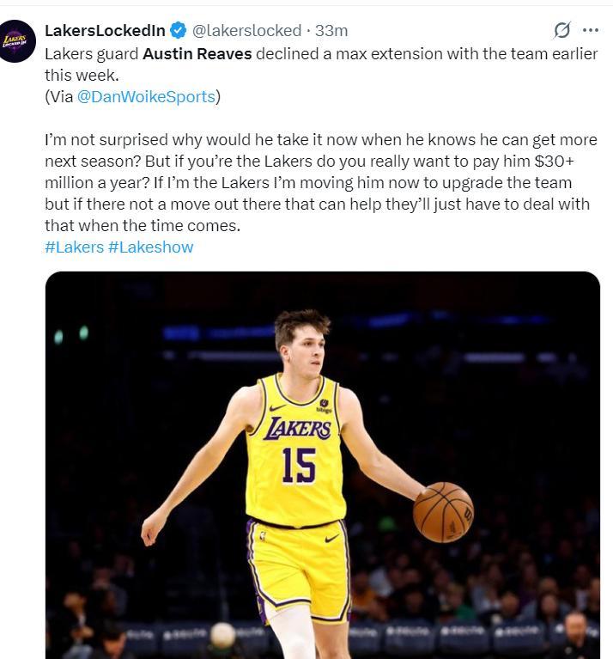Open the #Lakeshow hashtag
The width and height of the screenshot is (613, 659).
pos(150,247)
